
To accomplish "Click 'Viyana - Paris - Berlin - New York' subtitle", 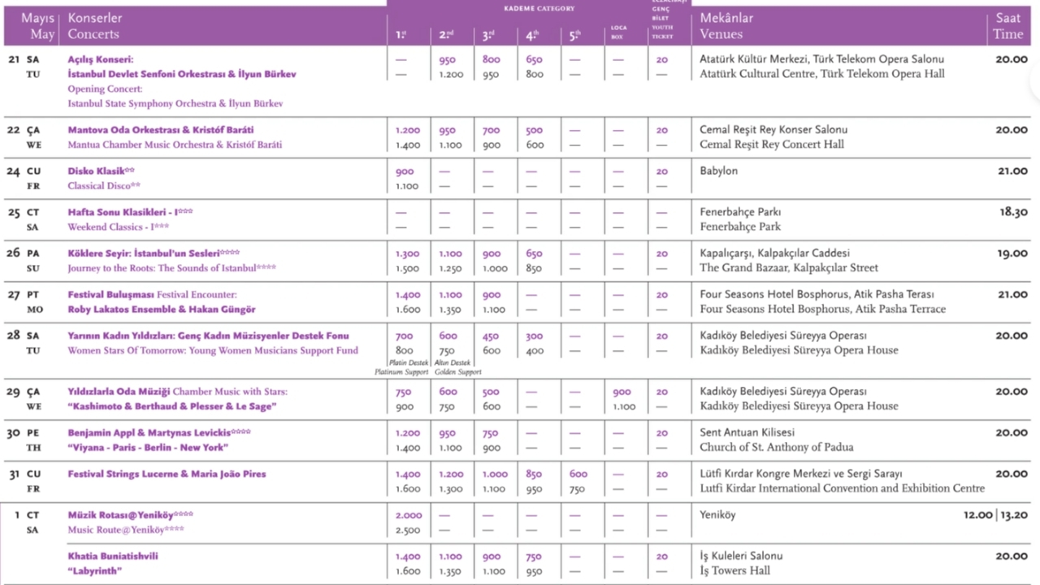I will pos(148,448).
